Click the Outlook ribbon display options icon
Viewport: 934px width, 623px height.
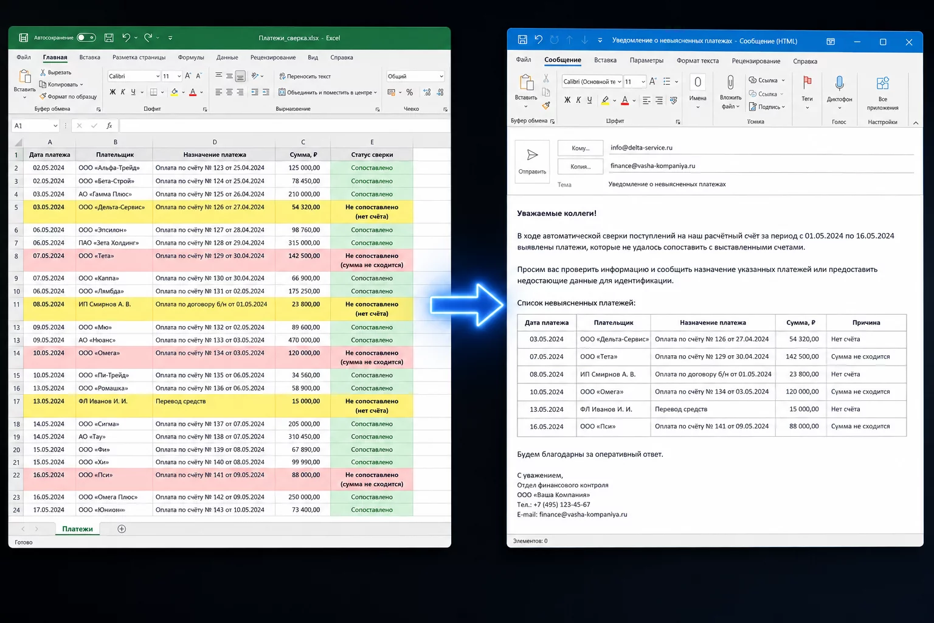(831, 41)
